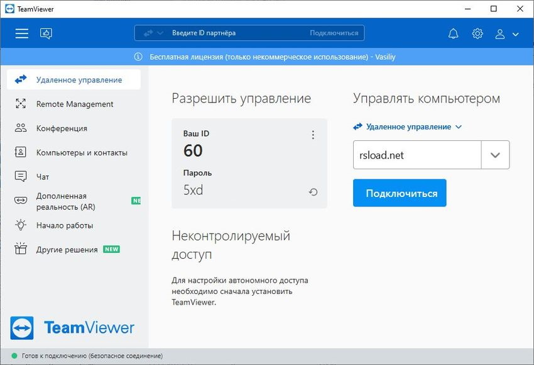Open the feedback speech bubble icon

[46, 33]
